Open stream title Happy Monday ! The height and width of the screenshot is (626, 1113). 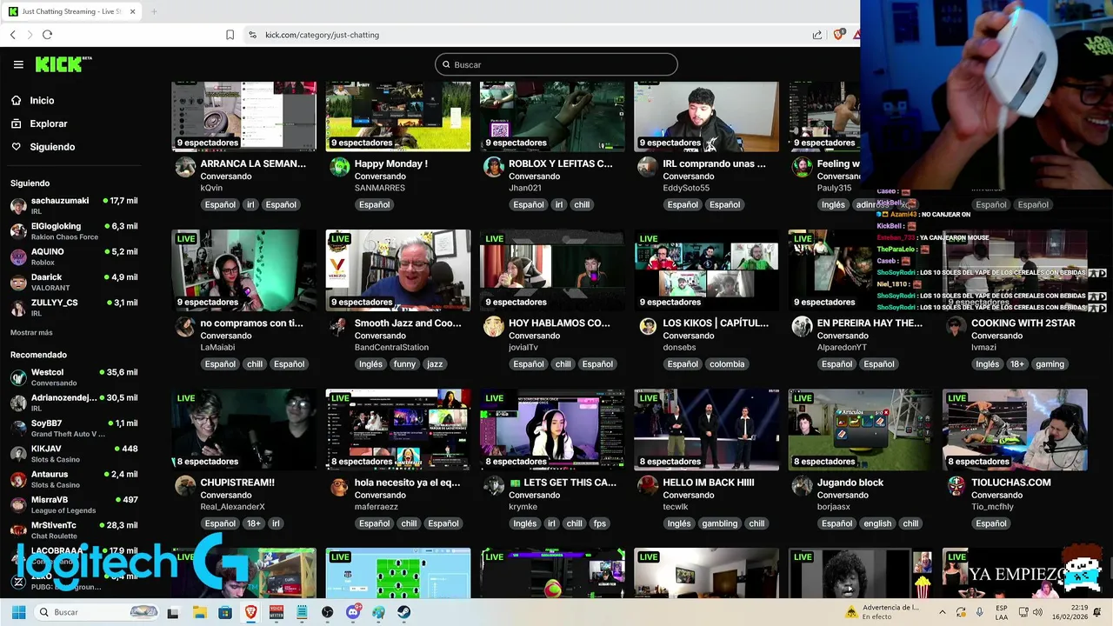click(x=391, y=163)
